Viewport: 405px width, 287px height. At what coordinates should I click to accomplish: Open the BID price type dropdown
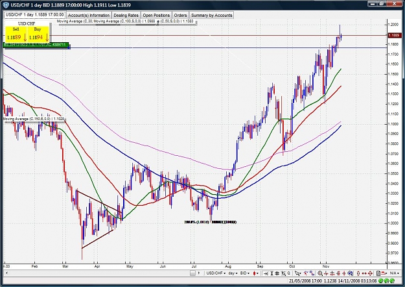tap(246, 273)
